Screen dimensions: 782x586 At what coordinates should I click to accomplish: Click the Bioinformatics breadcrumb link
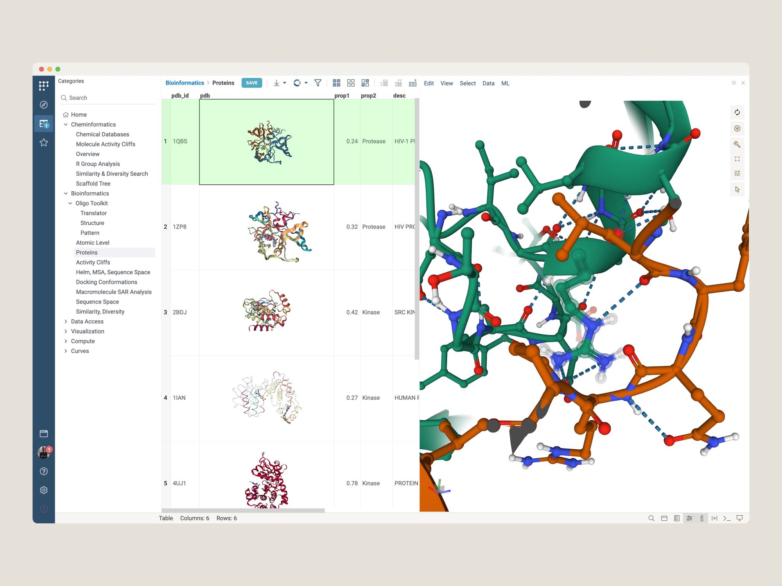(185, 83)
